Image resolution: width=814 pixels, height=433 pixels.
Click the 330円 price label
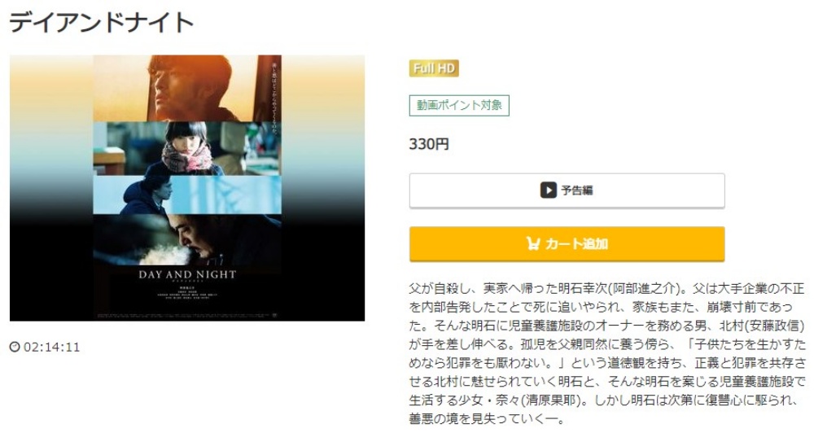tap(429, 144)
